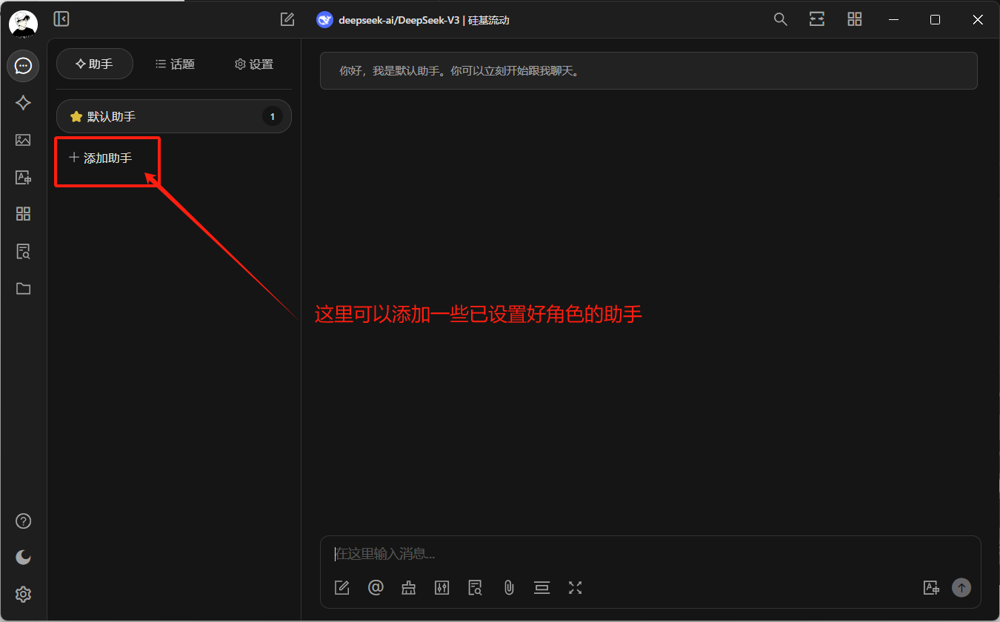Click the 添加助手 button

coord(101,158)
